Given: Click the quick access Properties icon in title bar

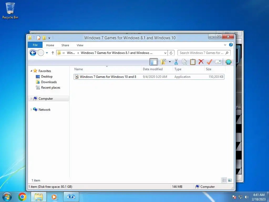Looking at the screenshot, I should 39,38.
